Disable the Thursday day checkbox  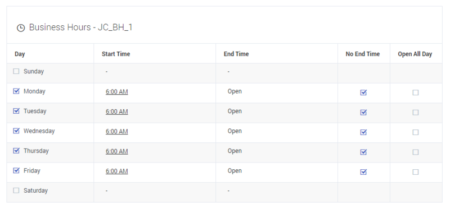tap(16, 151)
